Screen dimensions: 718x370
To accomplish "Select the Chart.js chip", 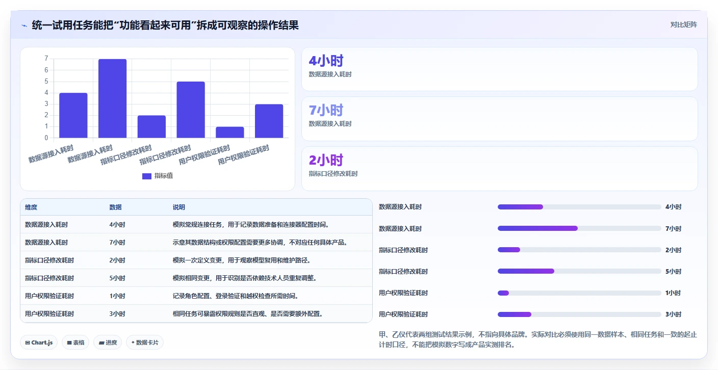I will tap(39, 342).
